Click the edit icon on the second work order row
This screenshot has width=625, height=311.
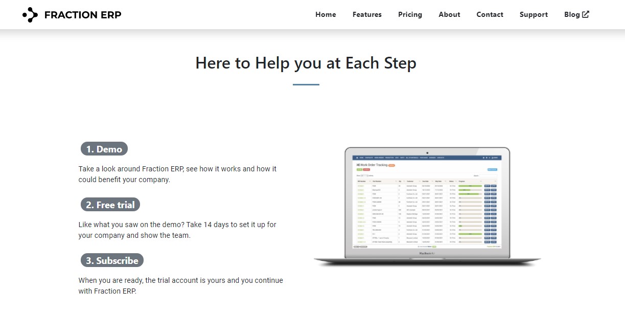click(x=494, y=190)
